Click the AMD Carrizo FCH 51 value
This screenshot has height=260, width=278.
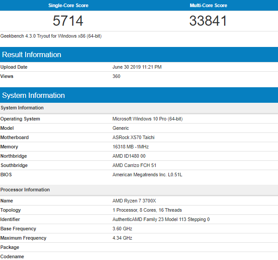(134, 165)
